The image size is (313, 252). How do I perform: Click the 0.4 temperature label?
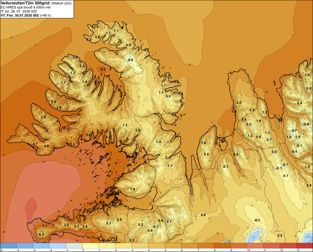(300, 103)
